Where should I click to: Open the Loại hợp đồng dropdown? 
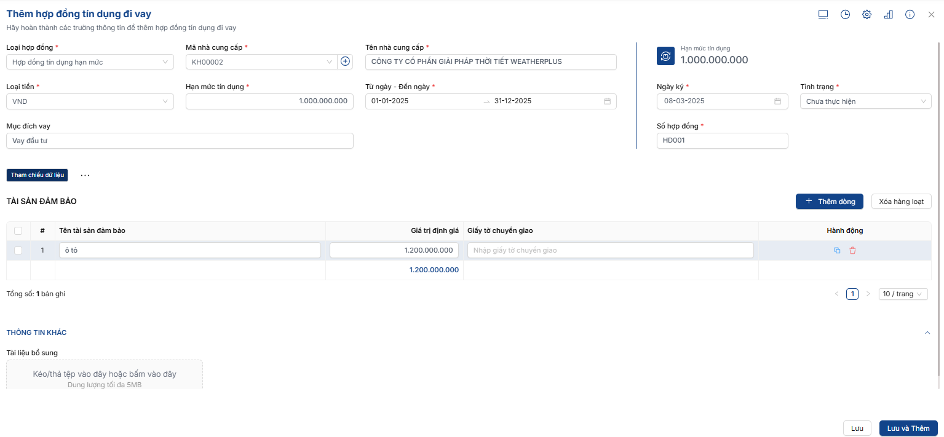(90, 62)
